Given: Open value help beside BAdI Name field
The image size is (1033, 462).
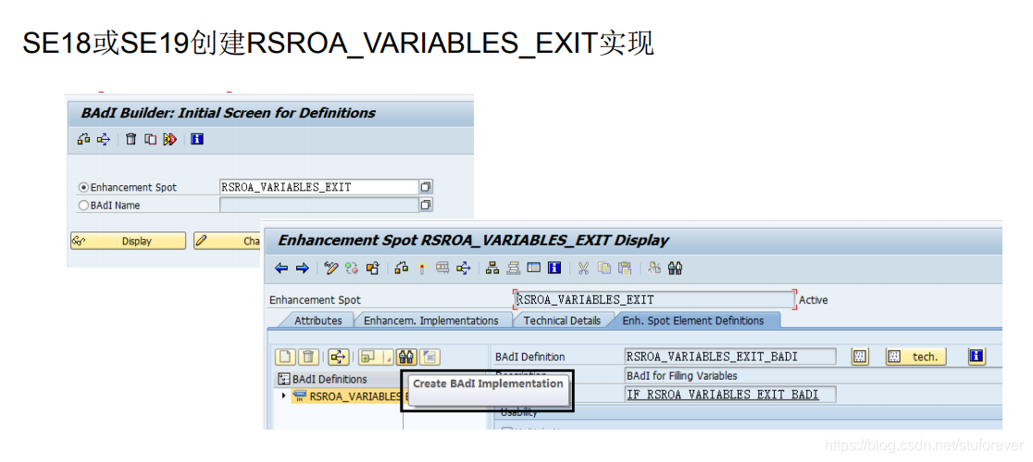Looking at the screenshot, I should [x=426, y=205].
